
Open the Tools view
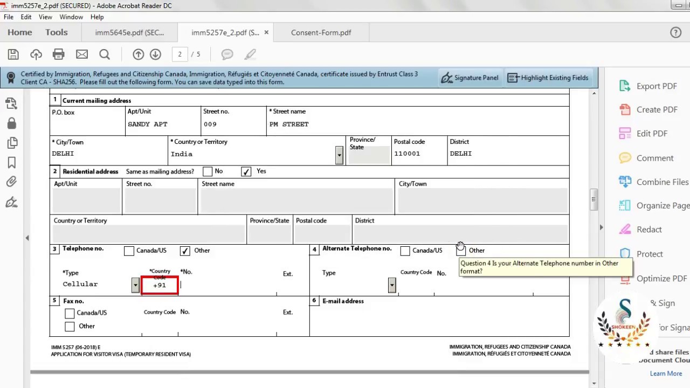pos(57,32)
